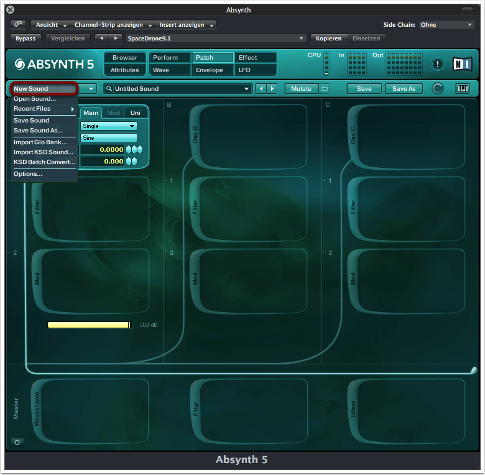Click the search magnifier beside Untitled Sound
The width and height of the screenshot is (485, 475).
point(109,89)
